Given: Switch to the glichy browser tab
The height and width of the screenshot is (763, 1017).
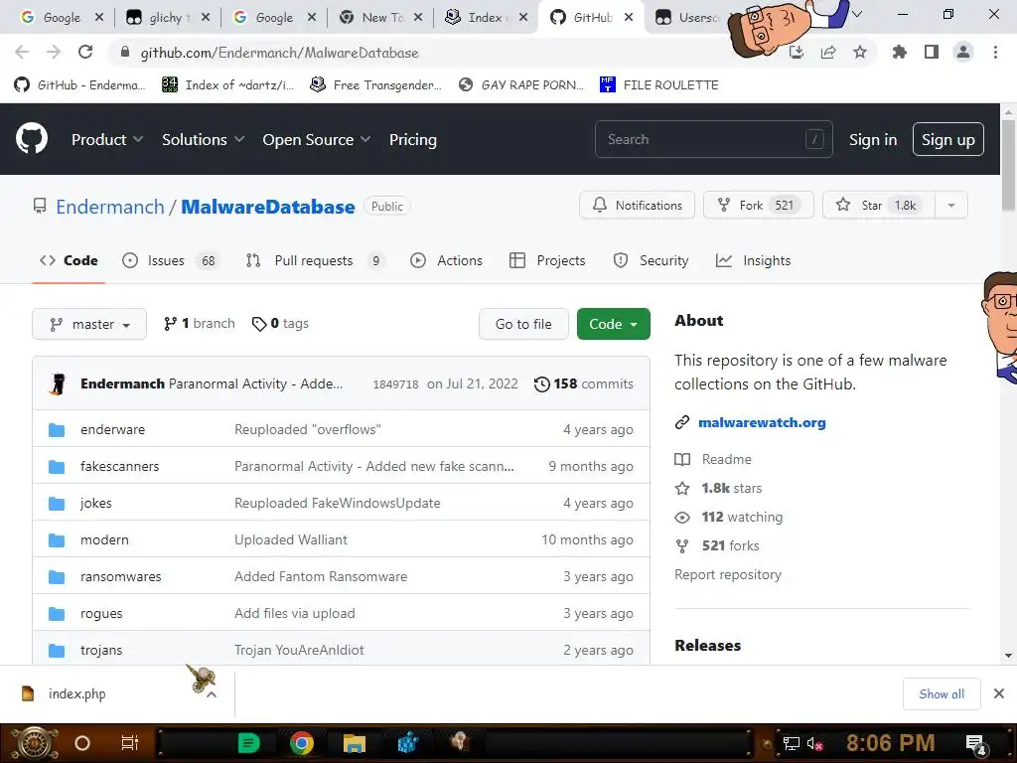Looking at the screenshot, I should pos(167,18).
